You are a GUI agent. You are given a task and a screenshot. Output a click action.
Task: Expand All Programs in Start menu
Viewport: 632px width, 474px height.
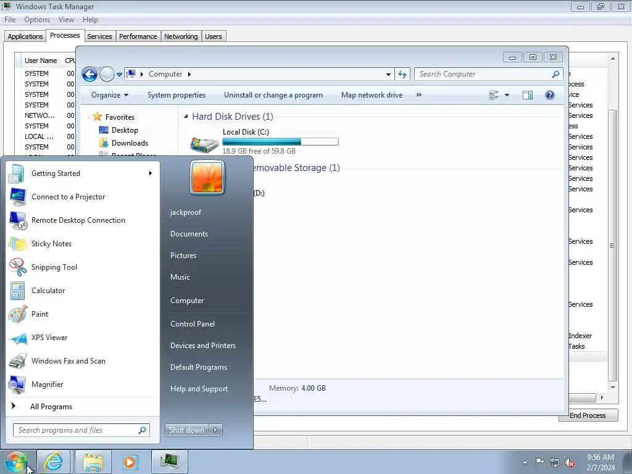pos(51,406)
